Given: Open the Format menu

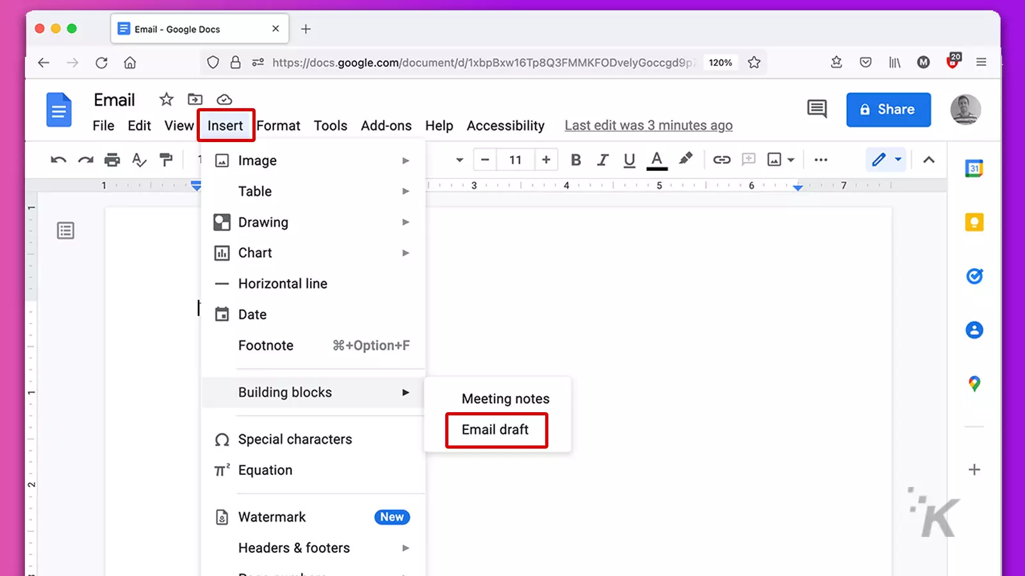Looking at the screenshot, I should tap(278, 126).
